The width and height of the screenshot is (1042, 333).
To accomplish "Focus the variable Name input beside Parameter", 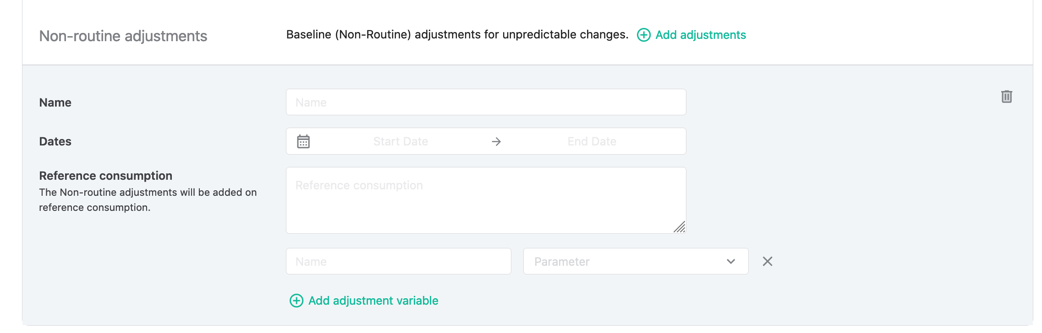I will [x=399, y=261].
